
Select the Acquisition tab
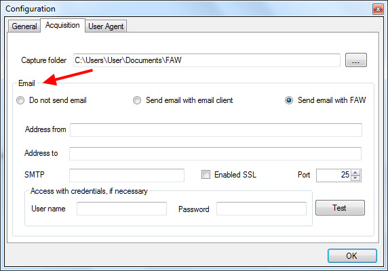(62, 25)
